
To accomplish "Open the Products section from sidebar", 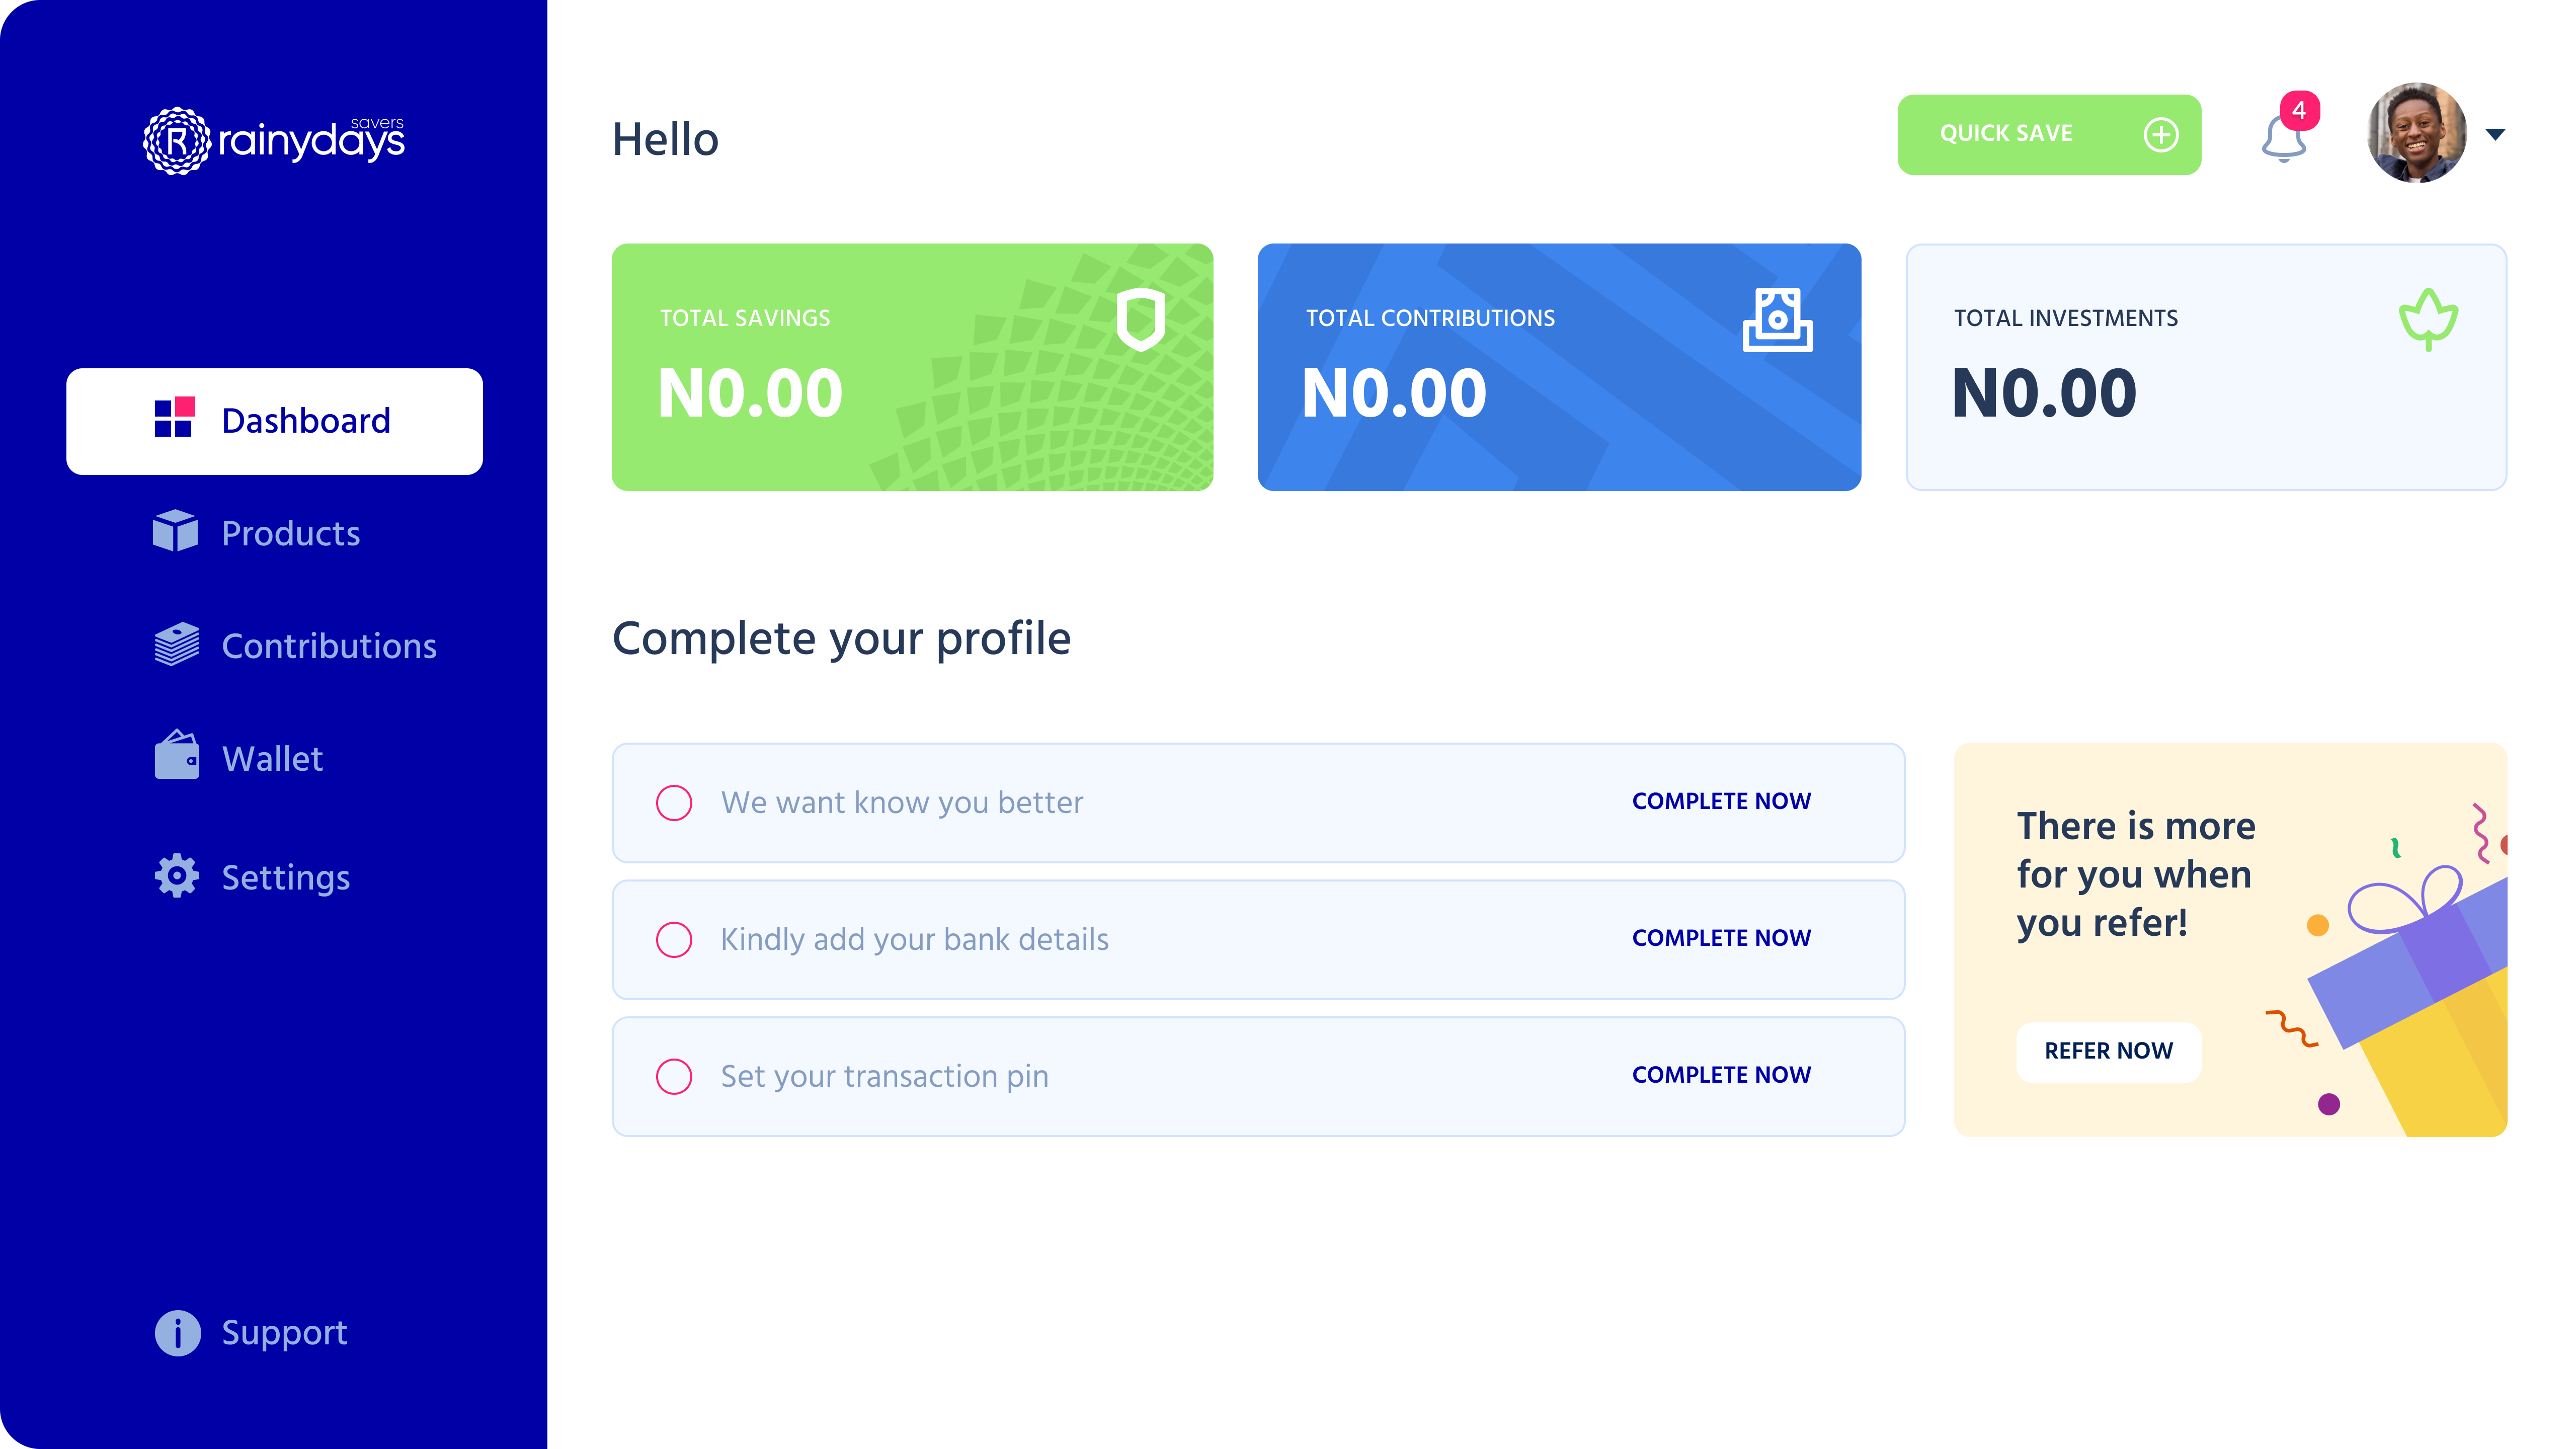I will (x=290, y=533).
